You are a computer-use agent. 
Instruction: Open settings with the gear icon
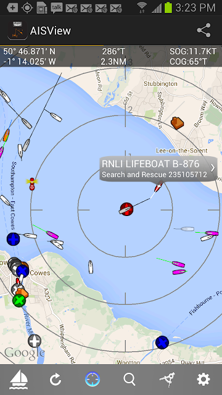[203, 380]
